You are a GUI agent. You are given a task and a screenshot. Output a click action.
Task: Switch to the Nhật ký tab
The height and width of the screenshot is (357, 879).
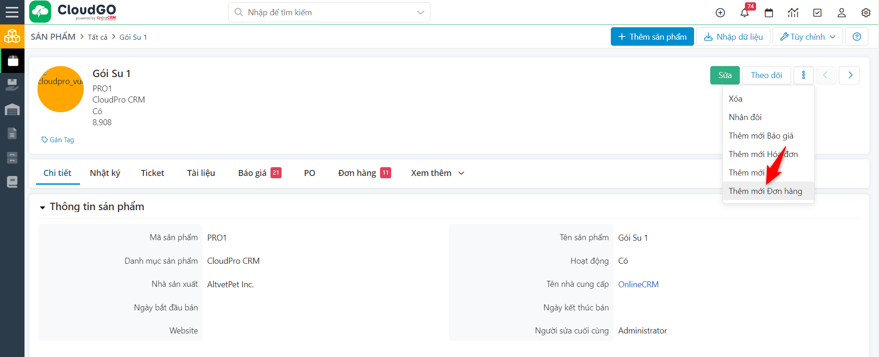tap(105, 173)
